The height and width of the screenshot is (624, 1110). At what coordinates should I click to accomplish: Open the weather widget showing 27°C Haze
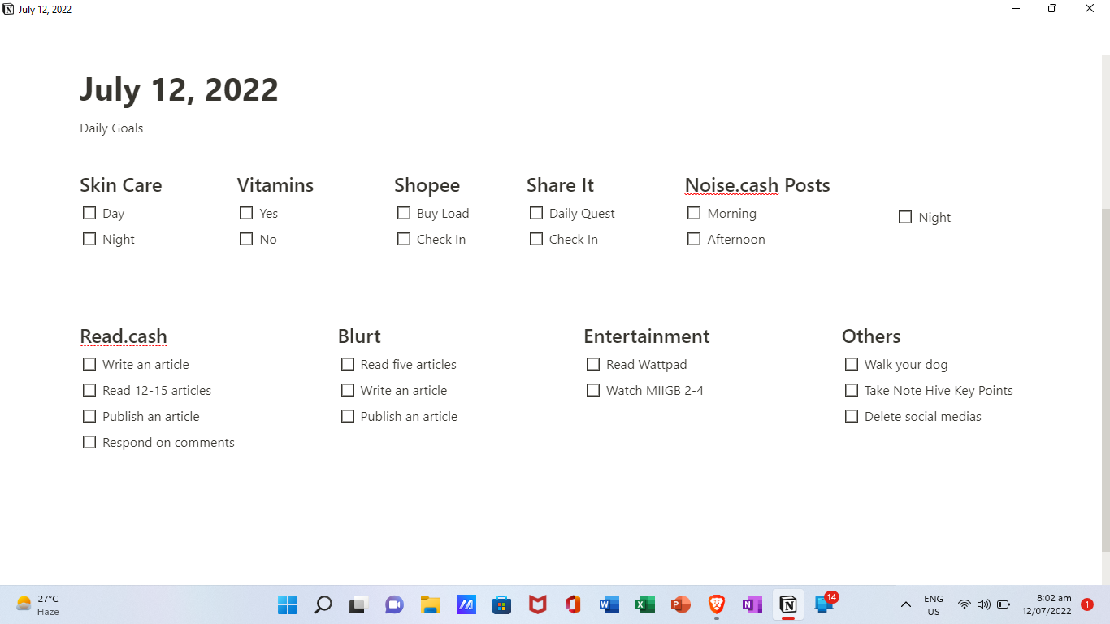37,604
